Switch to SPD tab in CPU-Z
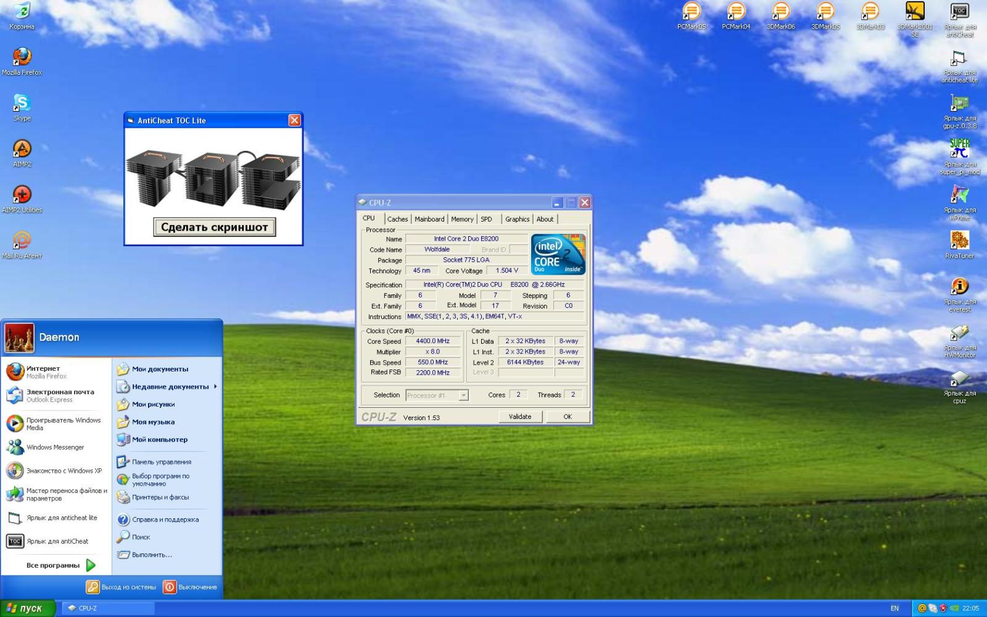The image size is (987, 617). (x=486, y=219)
